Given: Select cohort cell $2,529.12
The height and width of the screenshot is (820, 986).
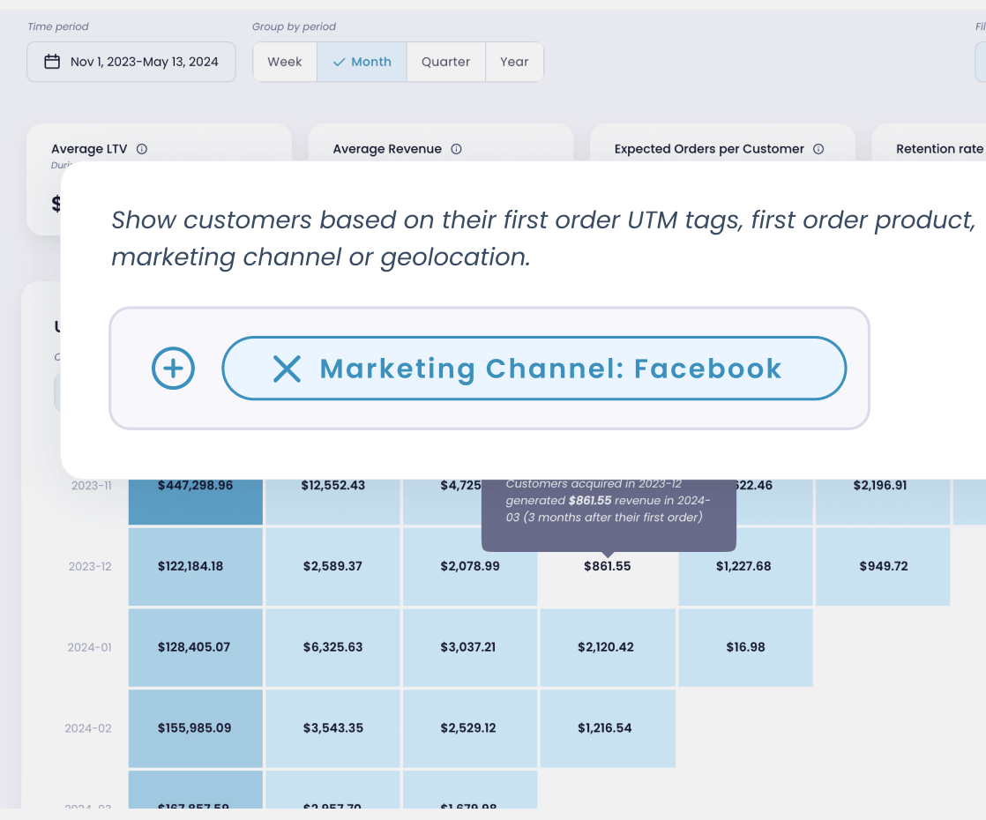Looking at the screenshot, I should click(470, 728).
